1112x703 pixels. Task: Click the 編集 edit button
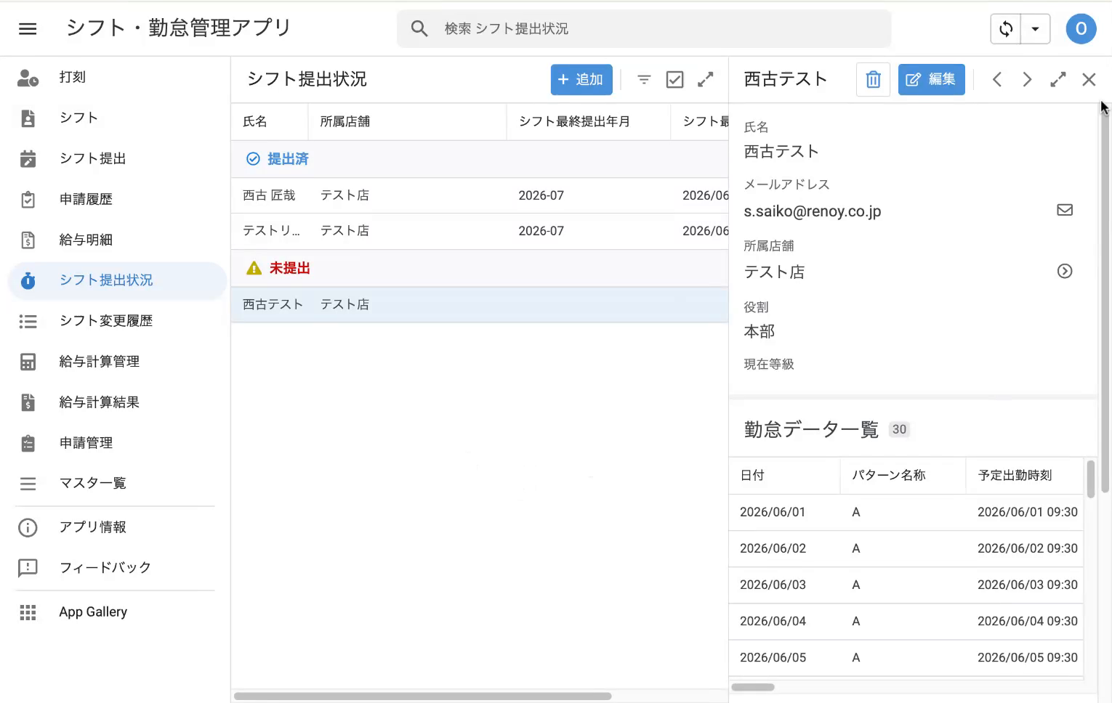pos(932,80)
